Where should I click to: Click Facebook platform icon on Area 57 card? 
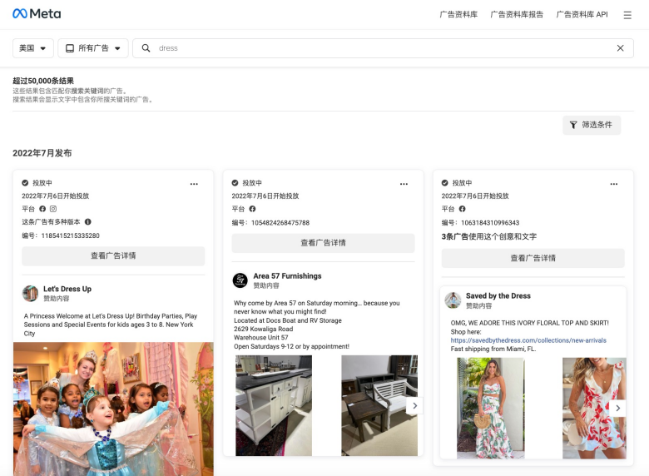252,209
